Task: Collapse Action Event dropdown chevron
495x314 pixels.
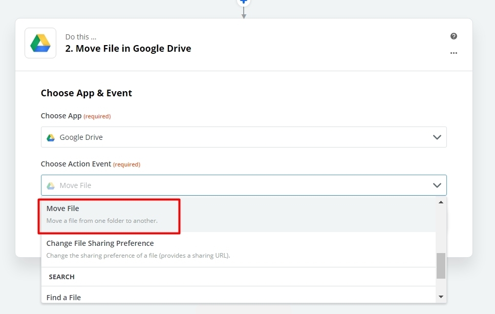Action: 437,185
